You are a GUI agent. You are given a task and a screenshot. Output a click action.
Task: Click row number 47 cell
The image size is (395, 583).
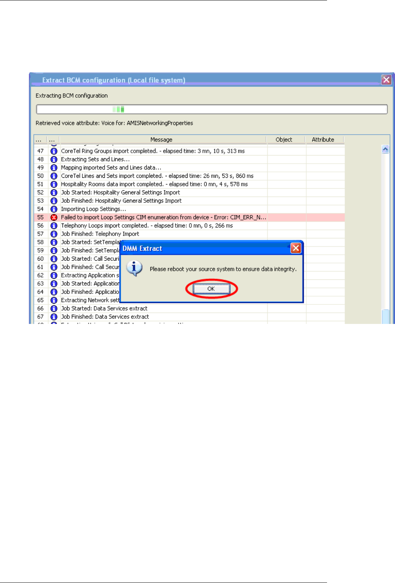pos(41,151)
